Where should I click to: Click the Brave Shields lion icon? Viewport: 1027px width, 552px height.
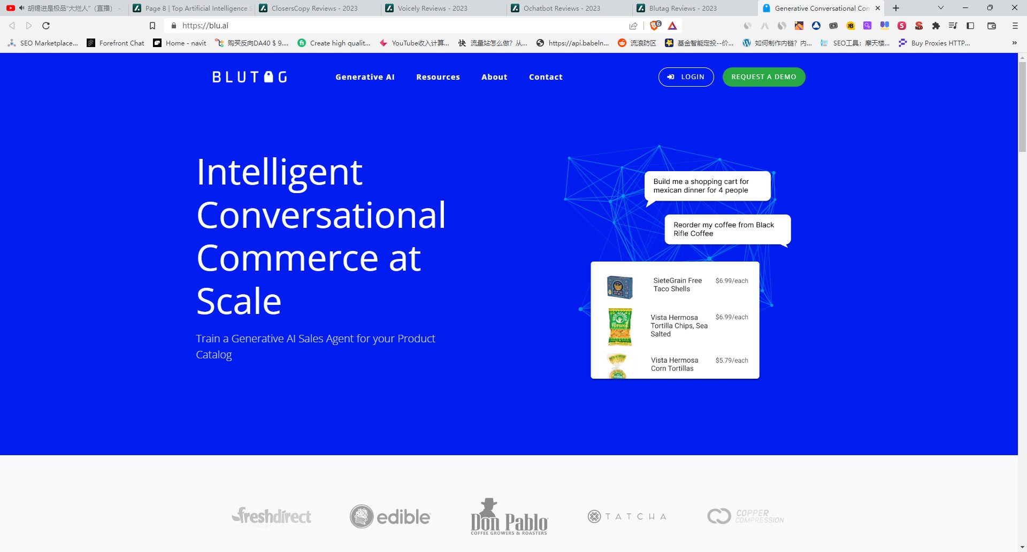(655, 26)
